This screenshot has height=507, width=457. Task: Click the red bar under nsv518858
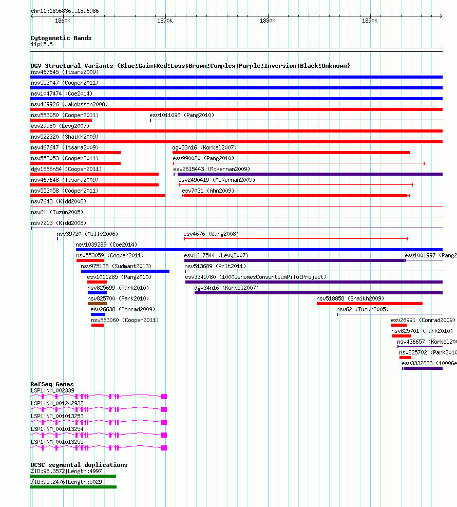click(x=369, y=304)
